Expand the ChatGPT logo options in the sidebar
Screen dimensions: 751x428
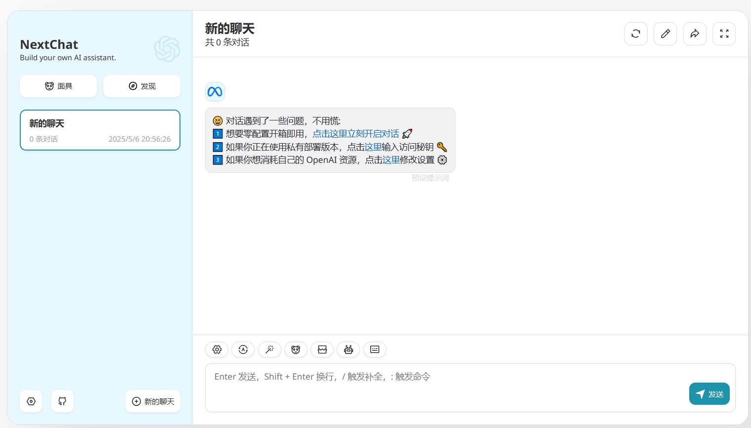[167, 49]
